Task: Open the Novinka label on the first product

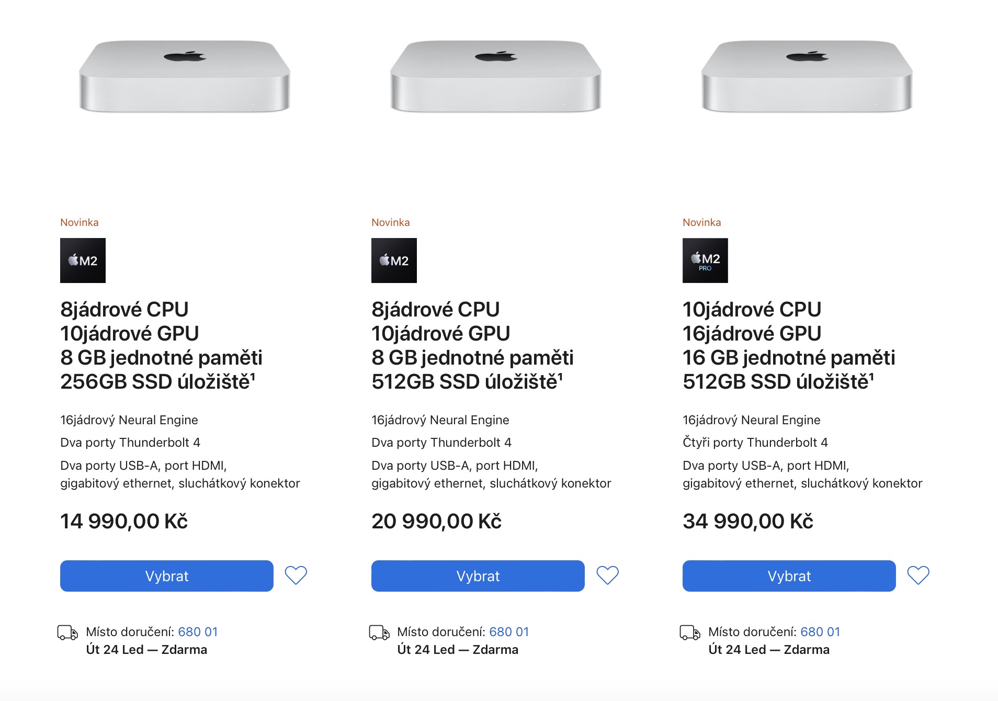Action: [x=80, y=222]
